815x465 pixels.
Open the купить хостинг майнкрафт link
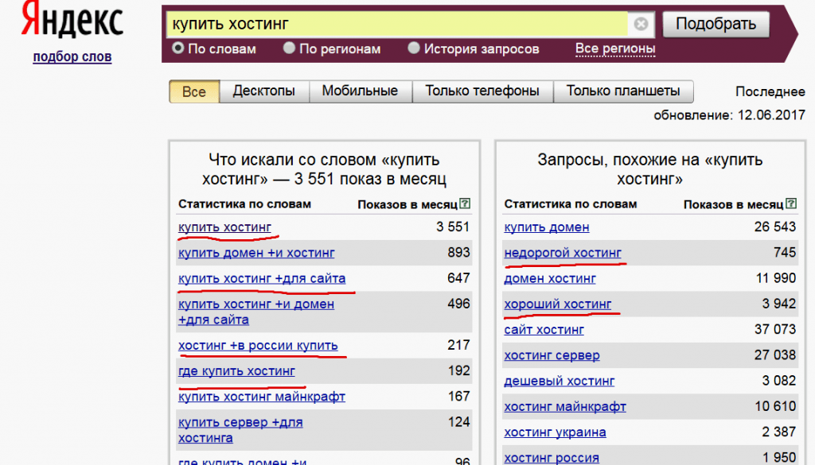click(261, 397)
